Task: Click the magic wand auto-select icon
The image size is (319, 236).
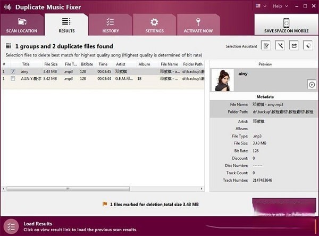Action: tap(280, 45)
